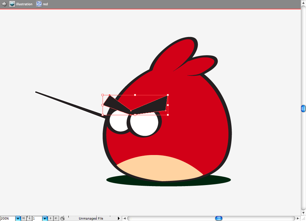The height and width of the screenshot is (221, 306).
Task: Click the Version Cue status icon
Action: (62, 219)
